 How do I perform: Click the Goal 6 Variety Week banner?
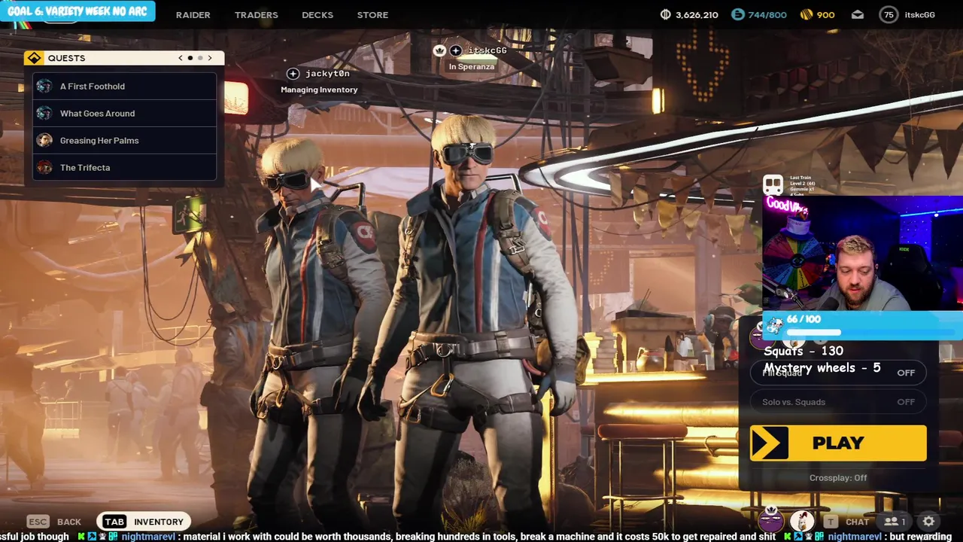tap(77, 11)
